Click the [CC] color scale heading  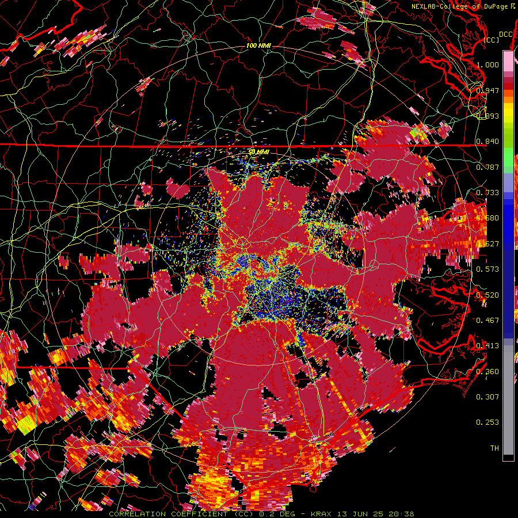491,40
